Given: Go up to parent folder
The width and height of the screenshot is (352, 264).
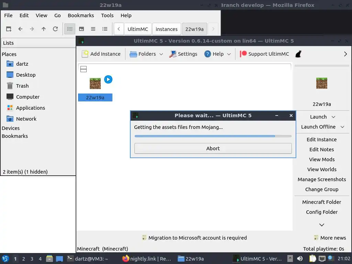Looking at the screenshot, I should [x=44, y=29].
